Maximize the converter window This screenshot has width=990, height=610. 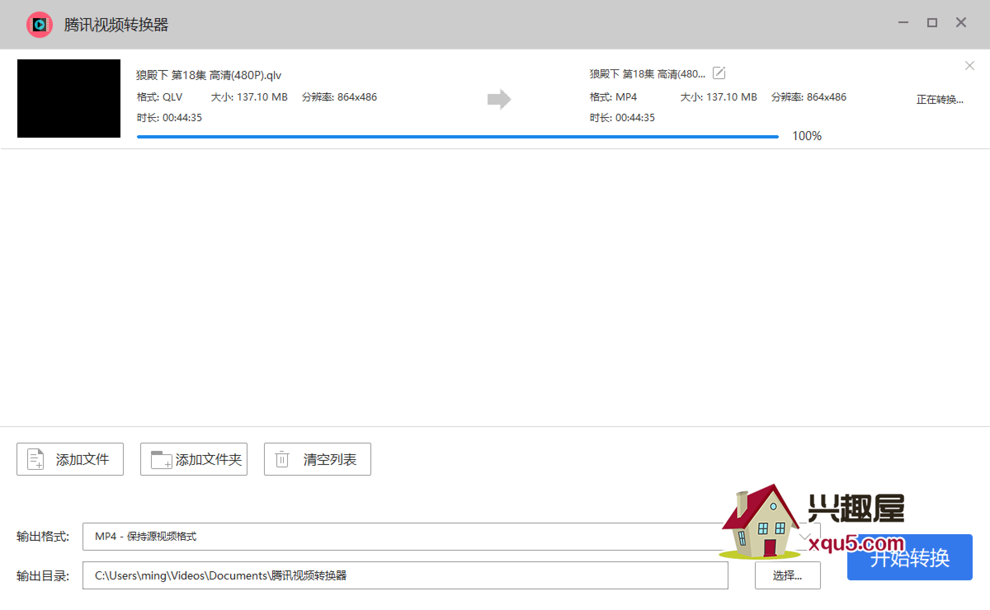click(x=932, y=23)
